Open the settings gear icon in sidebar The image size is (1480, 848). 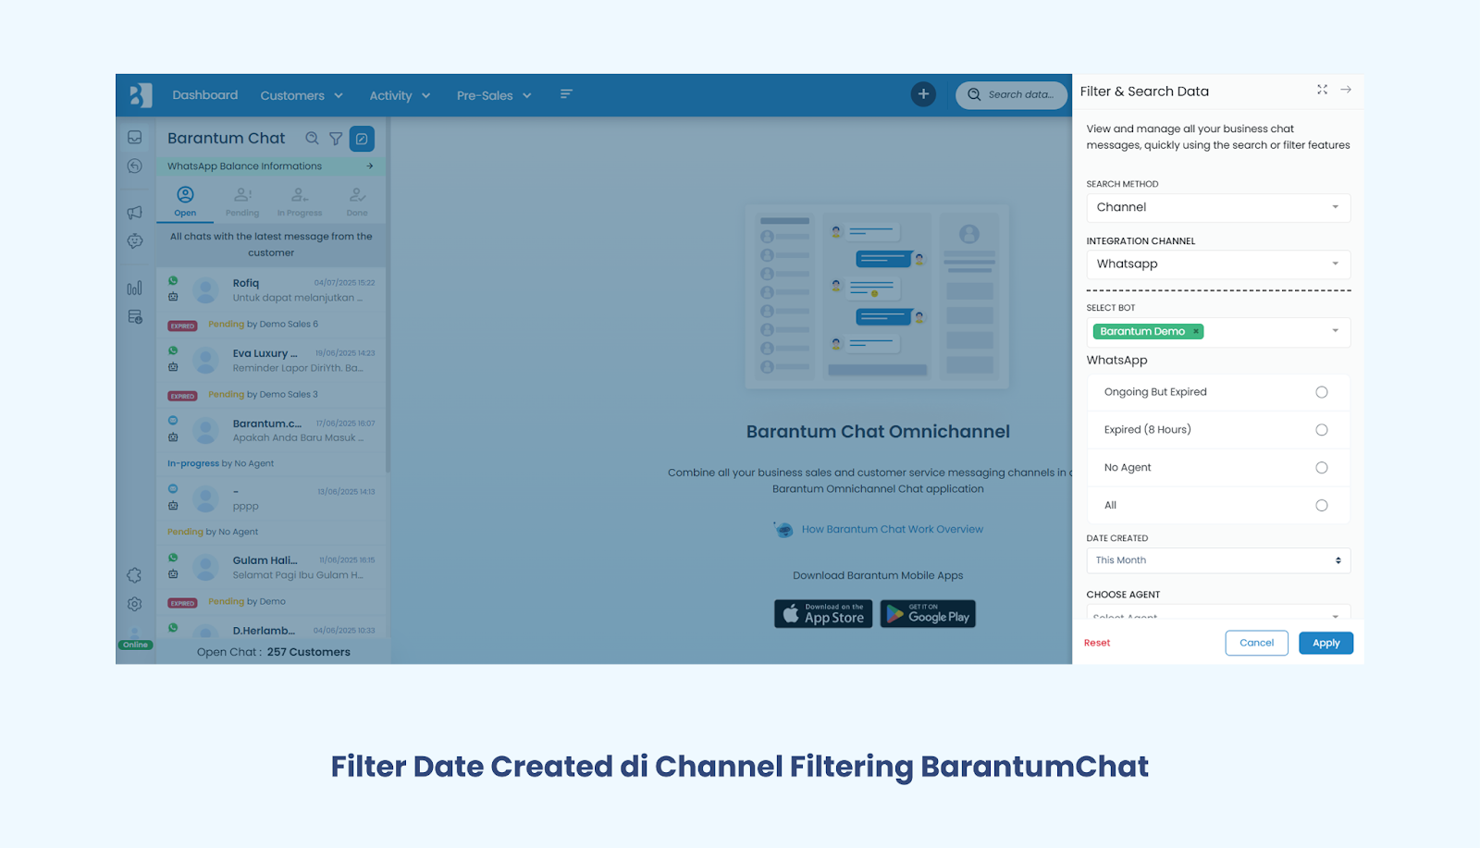click(135, 604)
